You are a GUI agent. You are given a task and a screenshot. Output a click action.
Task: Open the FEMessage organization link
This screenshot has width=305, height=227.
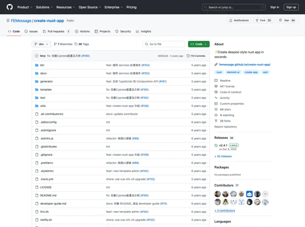[x=21, y=21]
